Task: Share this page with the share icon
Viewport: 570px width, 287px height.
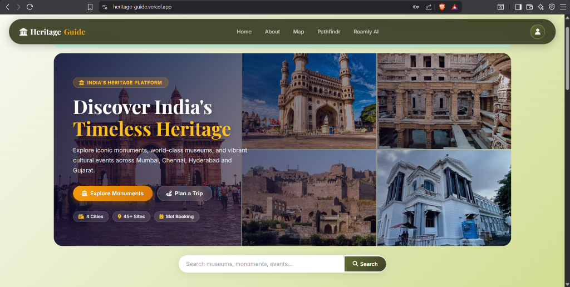Action: click(429, 7)
